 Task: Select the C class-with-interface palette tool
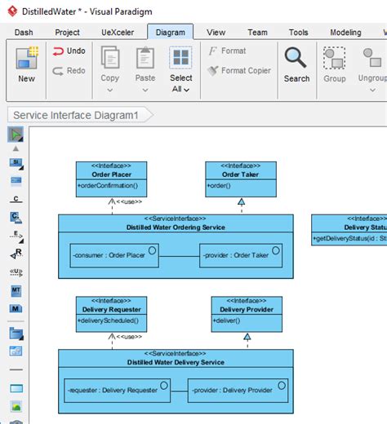(16, 218)
